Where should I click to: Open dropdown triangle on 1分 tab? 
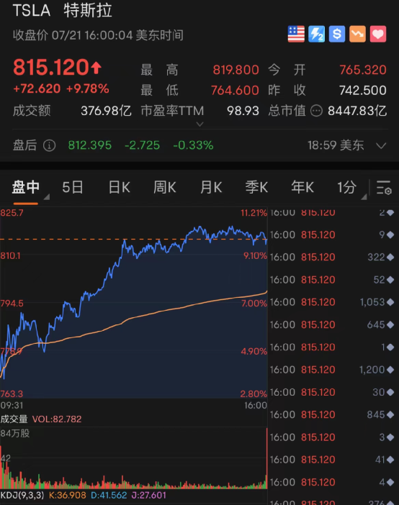coord(364,196)
